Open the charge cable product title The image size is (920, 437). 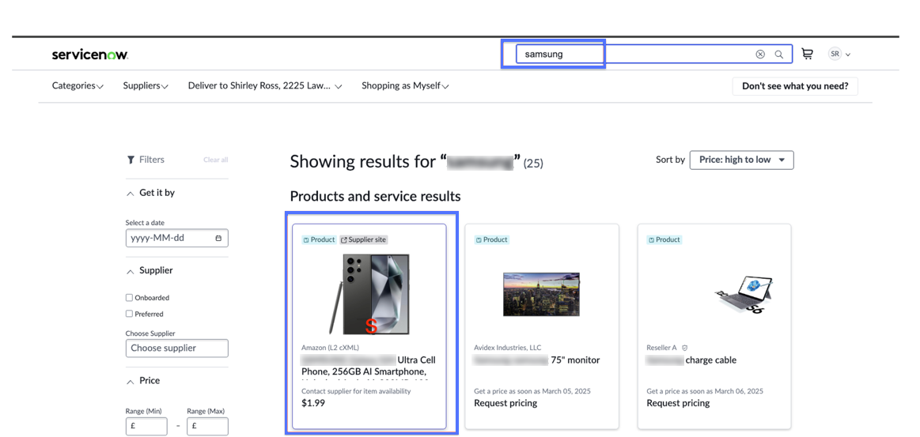click(691, 360)
